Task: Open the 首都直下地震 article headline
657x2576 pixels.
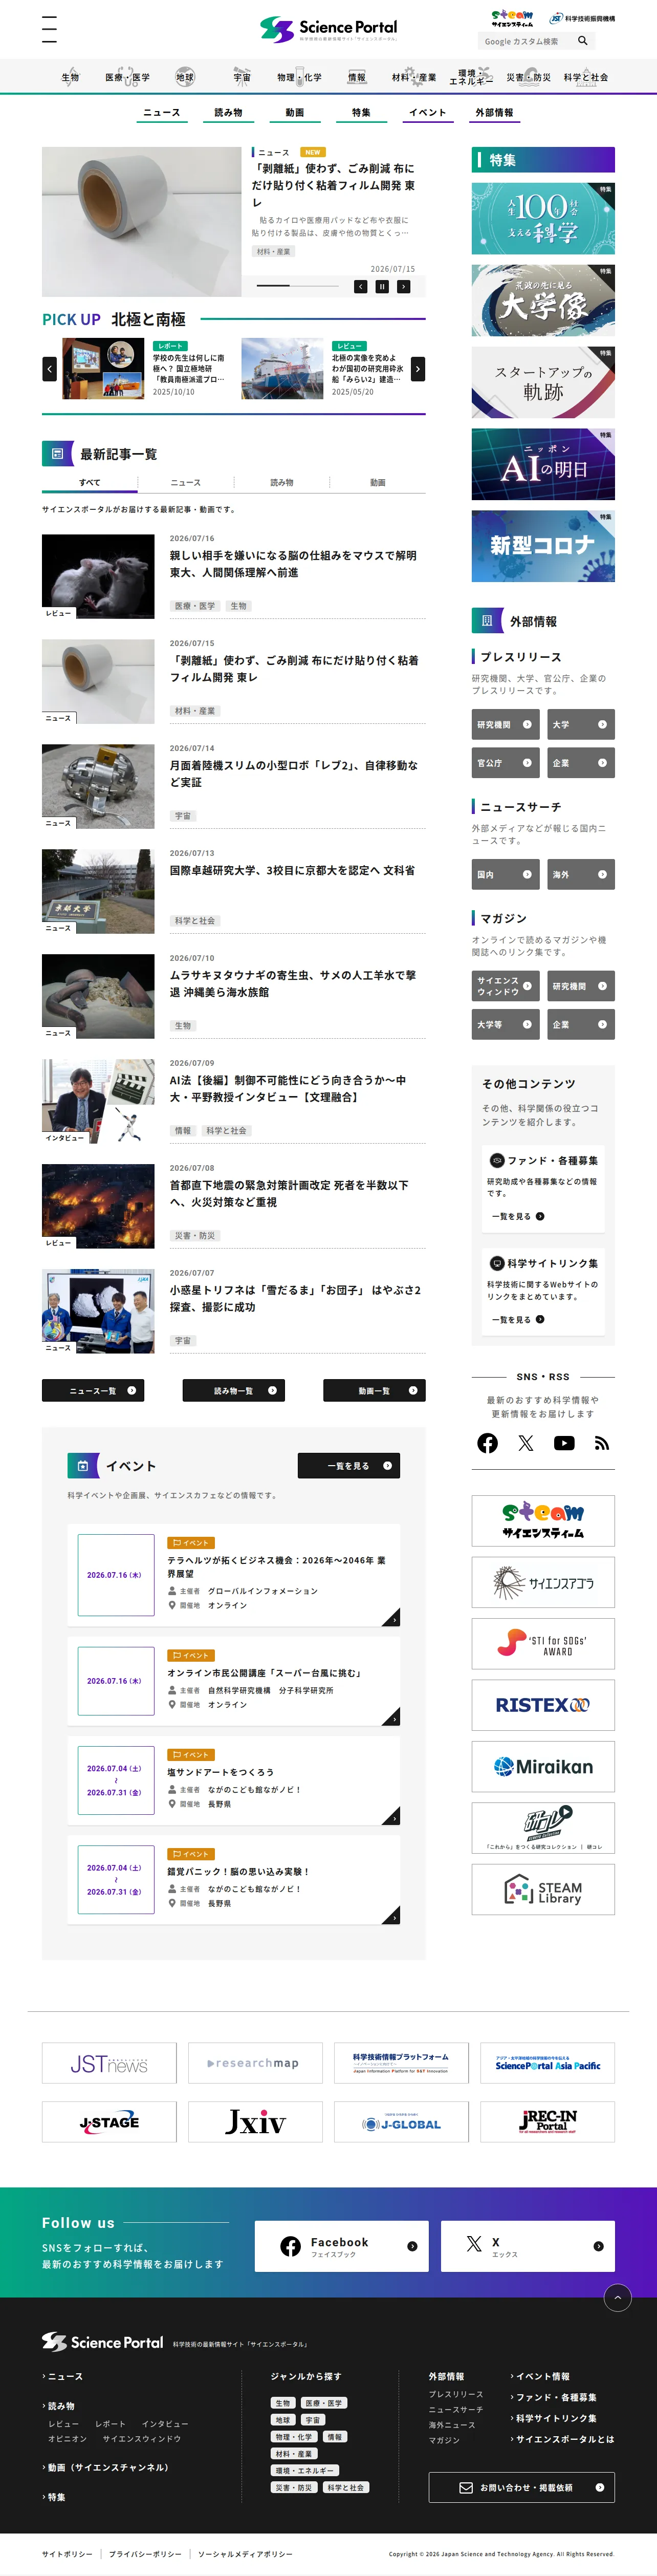Action: coord(289,1194)
